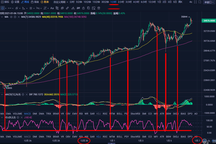Open the indicators menu button at top-left
Viewport: 216px width, 144px height.
(x=5, y=2)
